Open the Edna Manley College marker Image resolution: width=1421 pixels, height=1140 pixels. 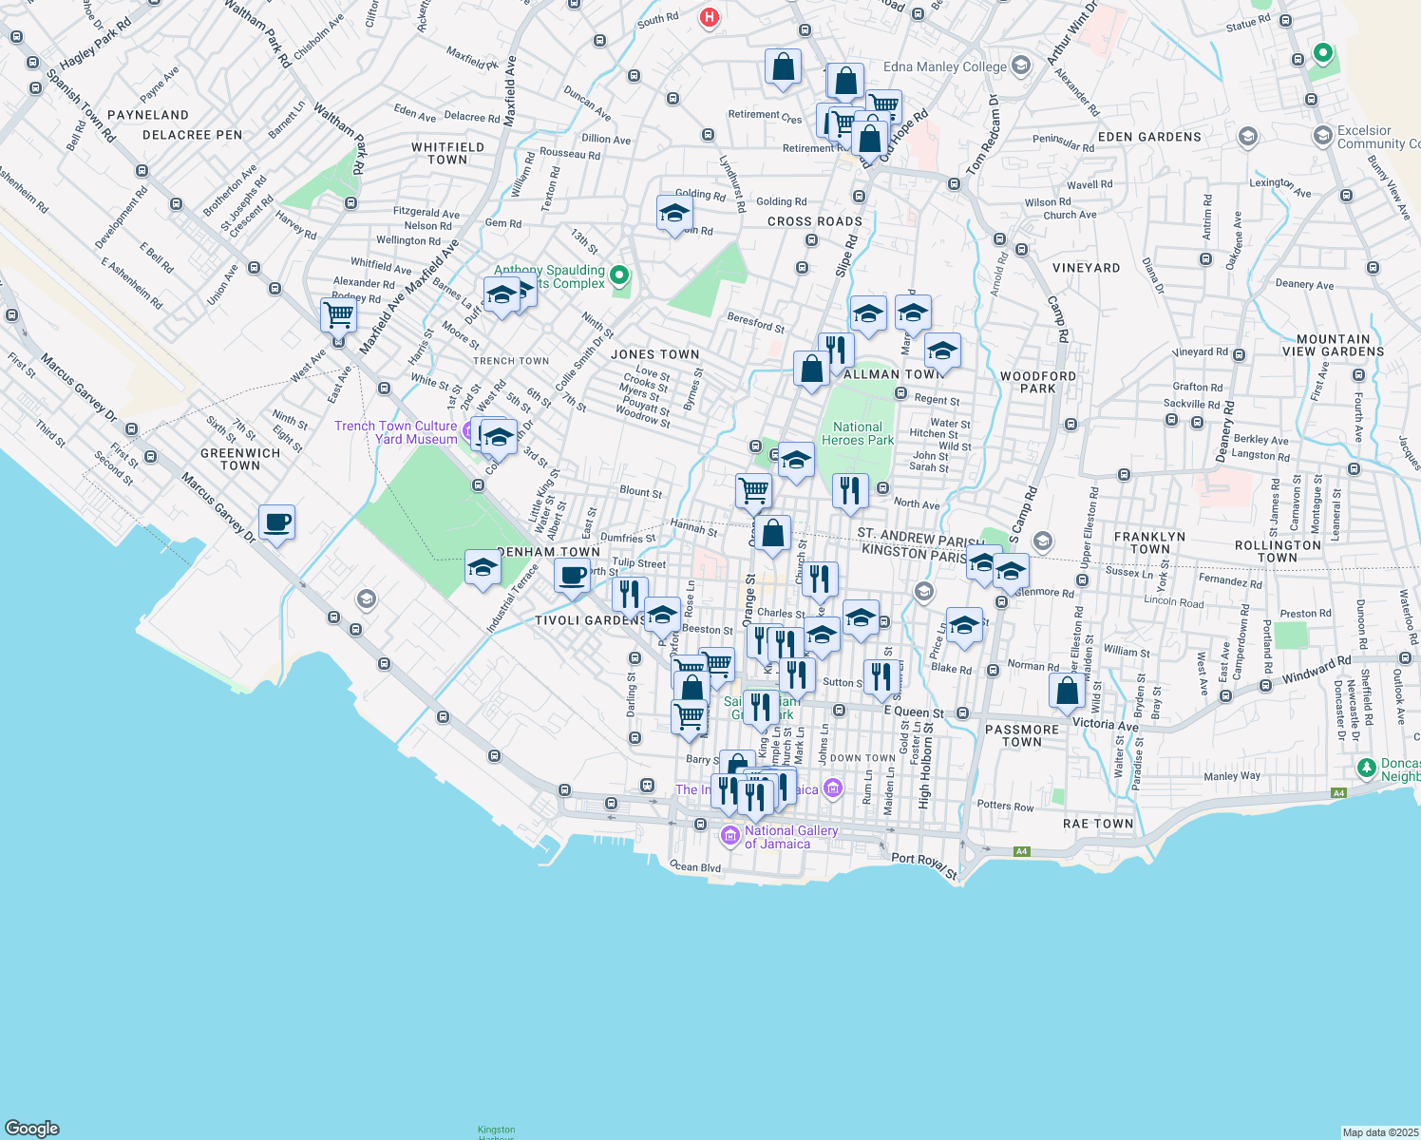click(x=1020, y=66)
